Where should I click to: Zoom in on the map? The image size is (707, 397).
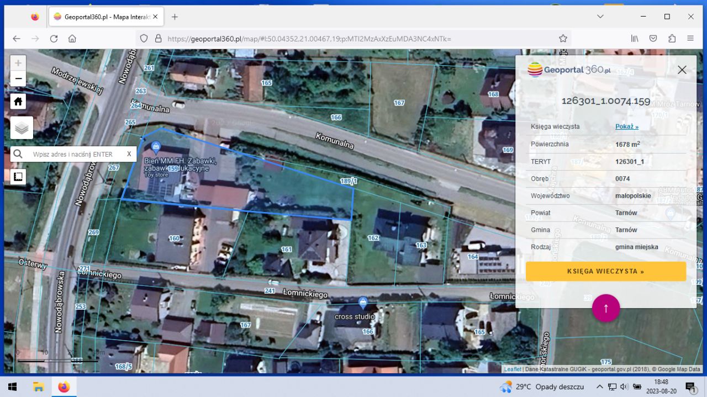tap(18, 63)
